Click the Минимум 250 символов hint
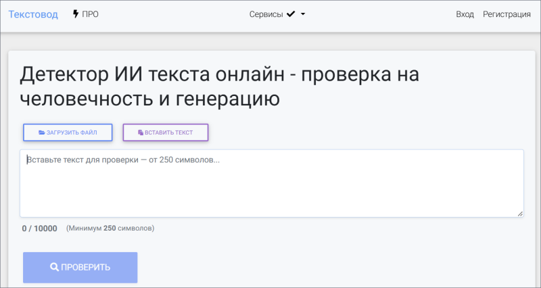 pyautogui.click(x=110, y=229)
